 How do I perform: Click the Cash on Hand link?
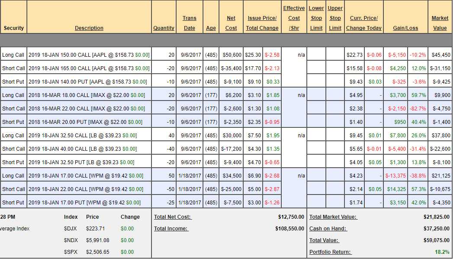point(328,229)
